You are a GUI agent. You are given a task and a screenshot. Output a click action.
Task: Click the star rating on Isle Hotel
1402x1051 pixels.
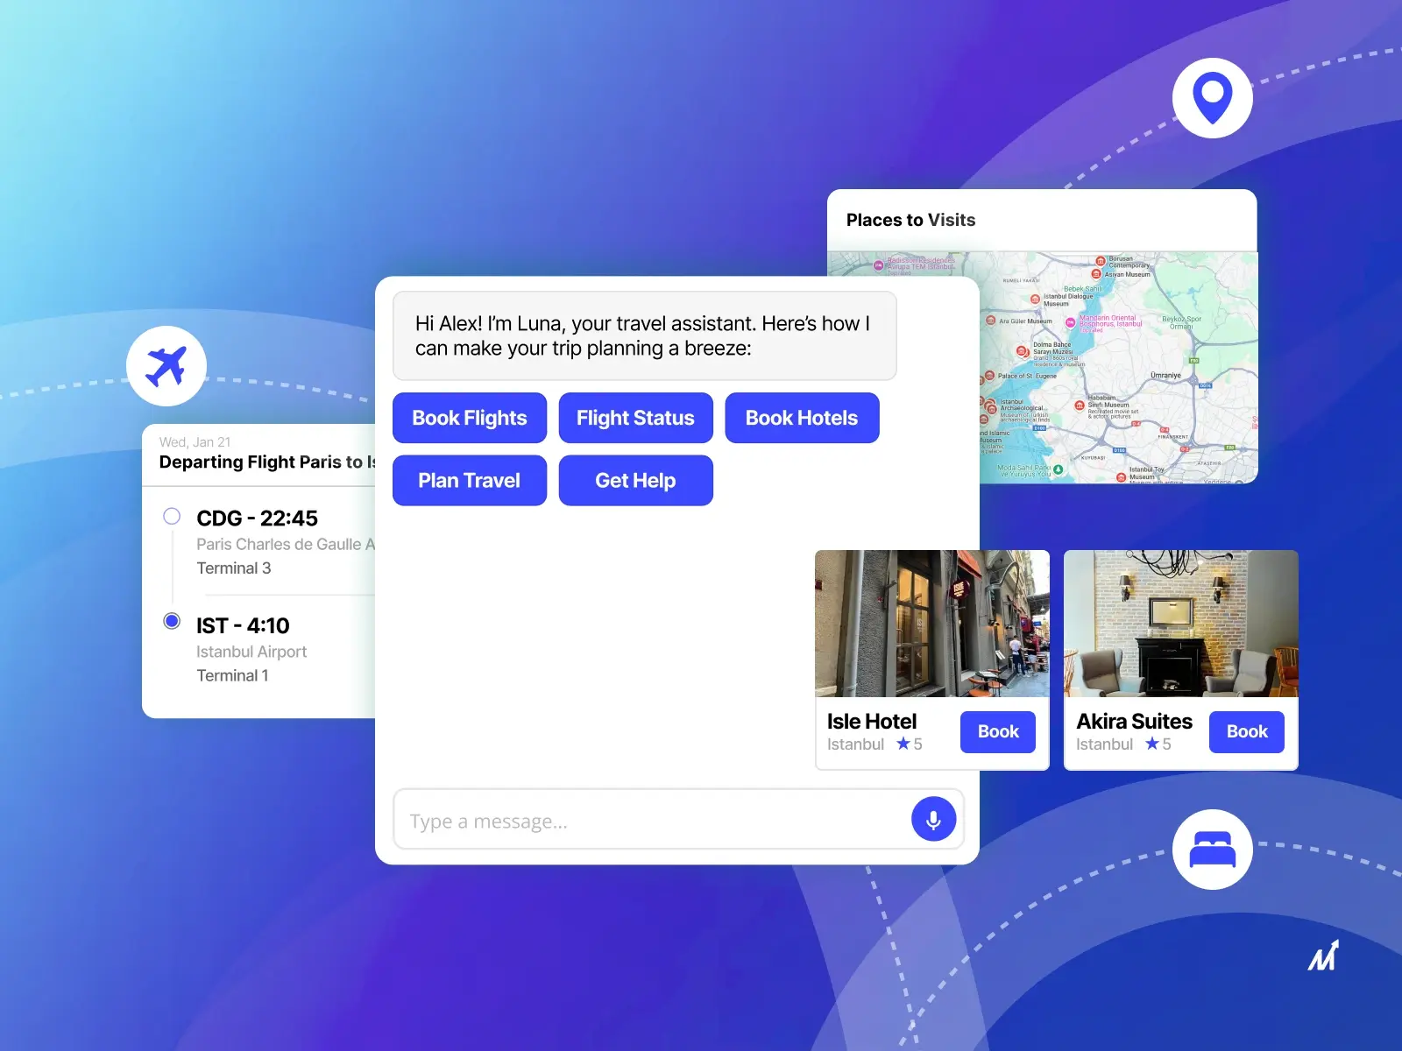tap(909, 744)
